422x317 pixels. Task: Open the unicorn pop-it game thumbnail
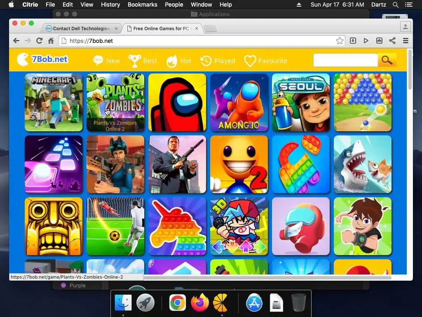pos(177,226)
